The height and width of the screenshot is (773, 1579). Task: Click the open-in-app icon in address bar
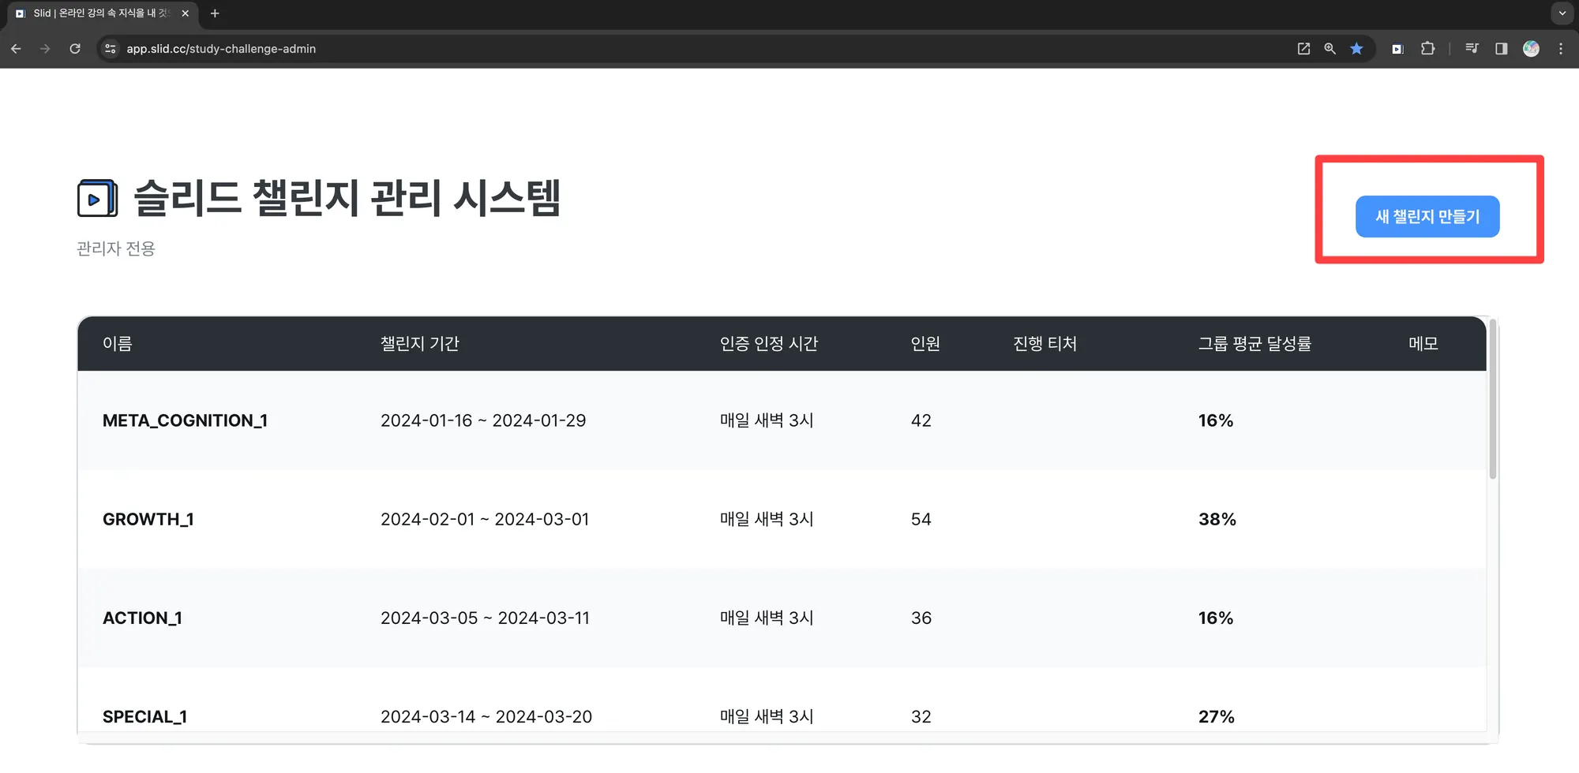[1303, 49]
